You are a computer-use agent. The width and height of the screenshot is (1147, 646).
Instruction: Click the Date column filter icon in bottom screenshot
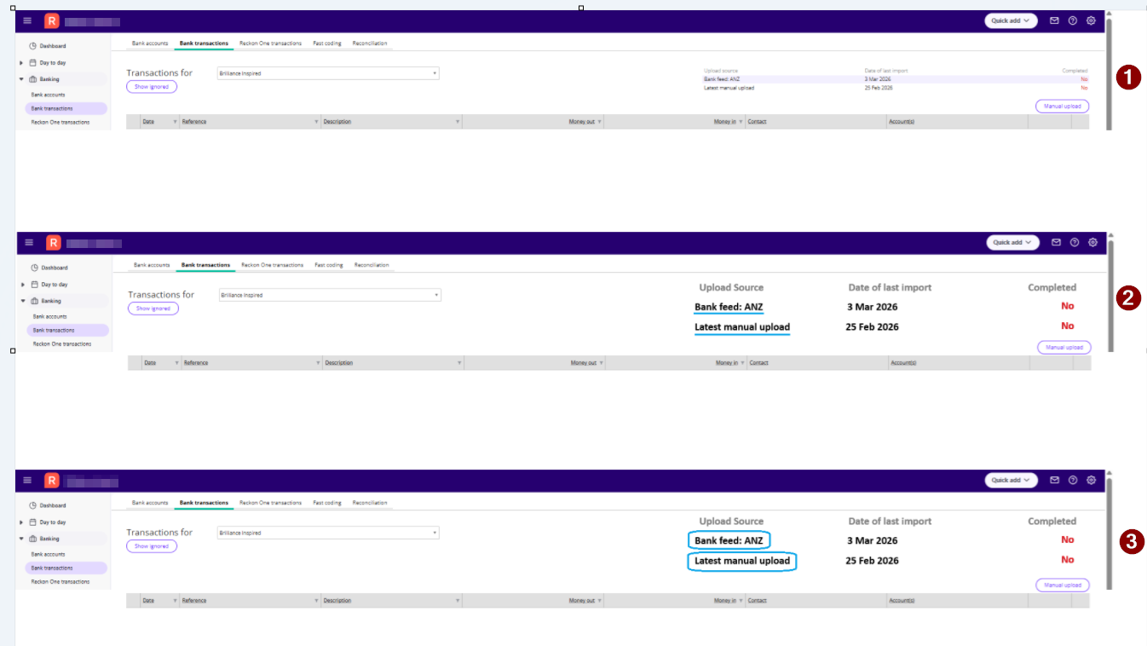[176, 601]
